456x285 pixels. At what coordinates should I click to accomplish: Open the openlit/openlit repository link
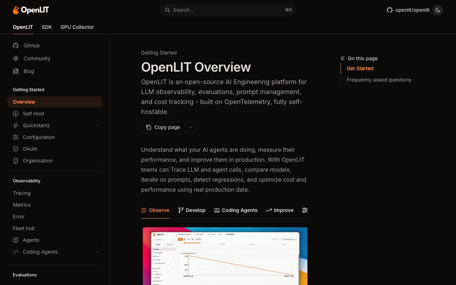coord(408,10)
